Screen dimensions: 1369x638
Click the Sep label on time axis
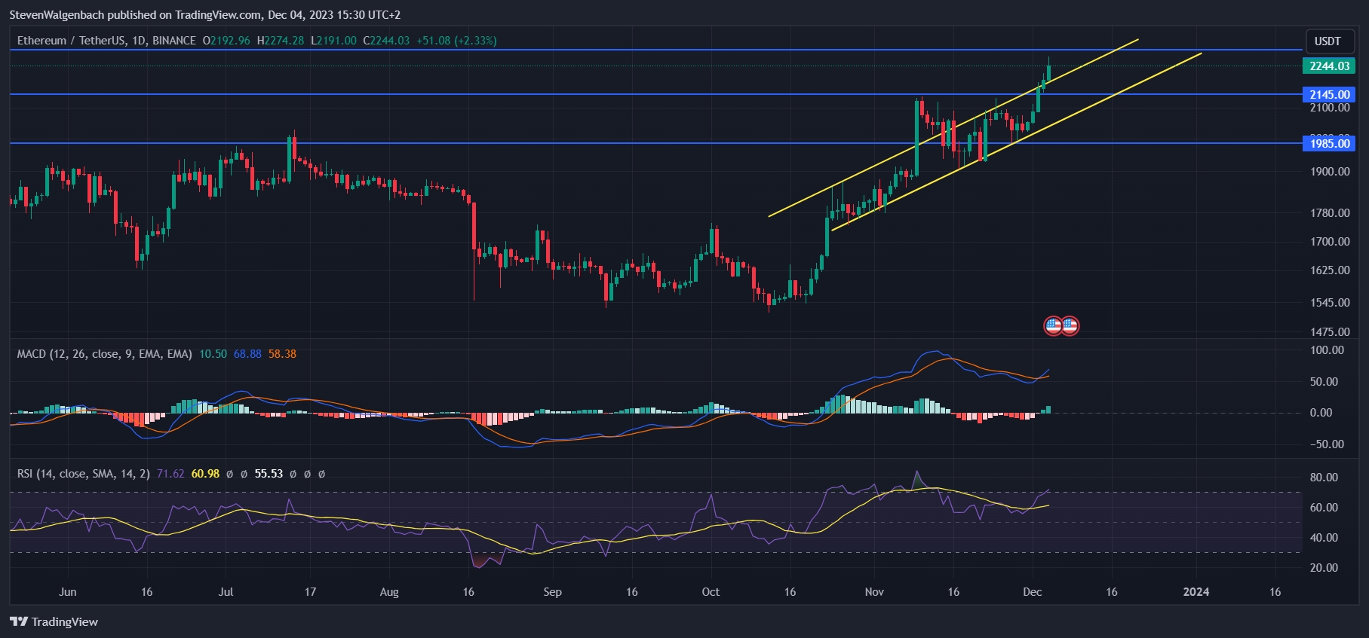[x=552, y=591]
